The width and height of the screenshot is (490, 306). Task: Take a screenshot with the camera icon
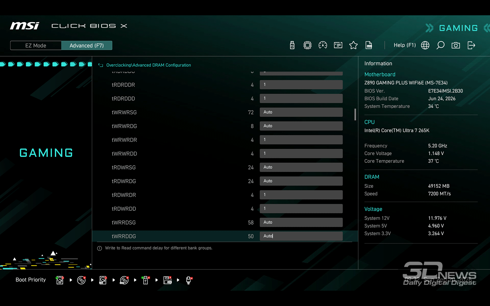pos(456,45)
